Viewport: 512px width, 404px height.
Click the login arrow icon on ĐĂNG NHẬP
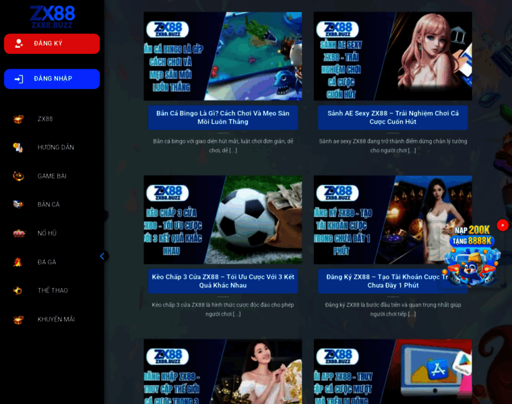click(x=19, y=79)
